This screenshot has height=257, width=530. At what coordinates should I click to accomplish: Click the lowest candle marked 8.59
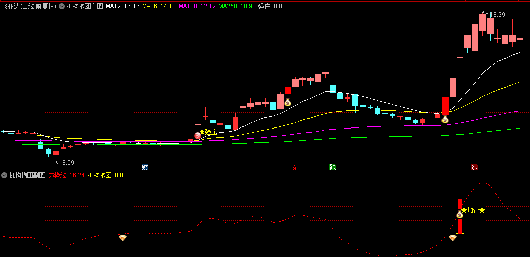[56, 153]
